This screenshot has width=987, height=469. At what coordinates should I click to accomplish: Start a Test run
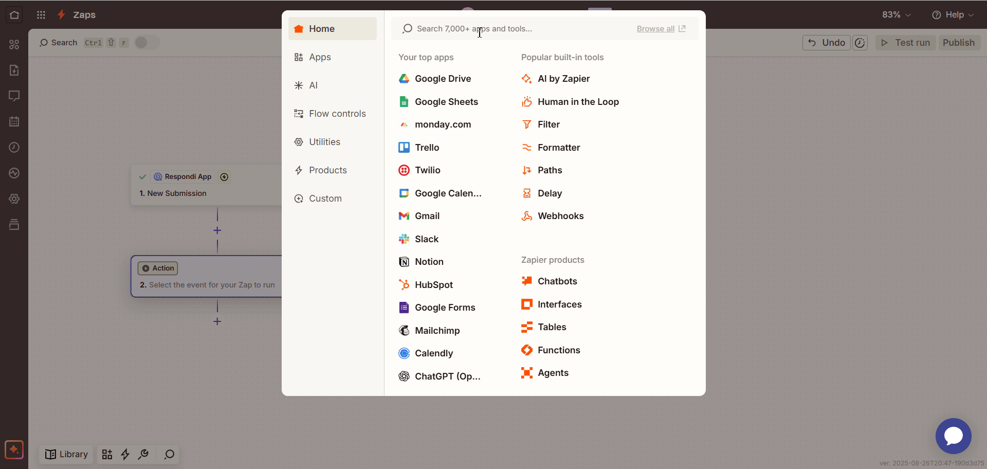click(905, 43)
